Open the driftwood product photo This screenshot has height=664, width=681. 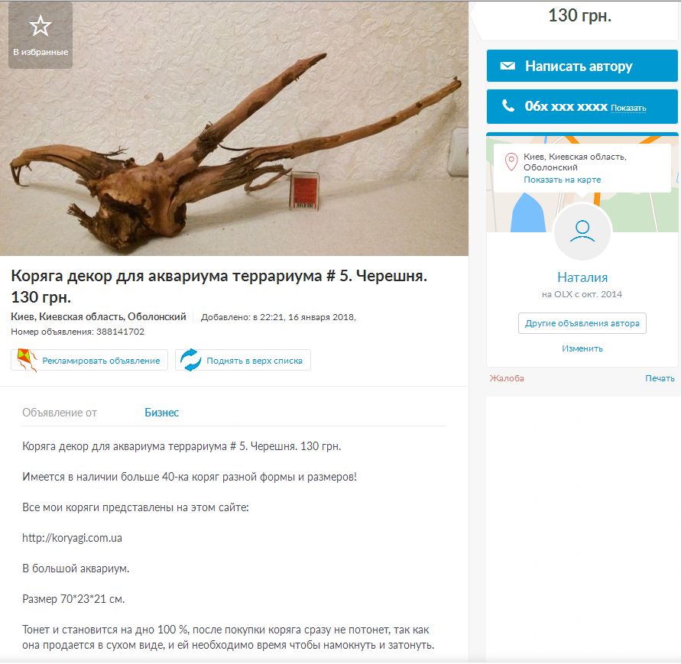click(234, 128)
